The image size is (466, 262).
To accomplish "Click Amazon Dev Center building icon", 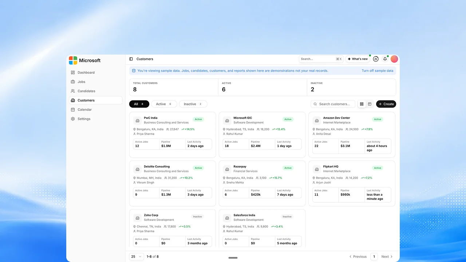I will coord(317,120).
